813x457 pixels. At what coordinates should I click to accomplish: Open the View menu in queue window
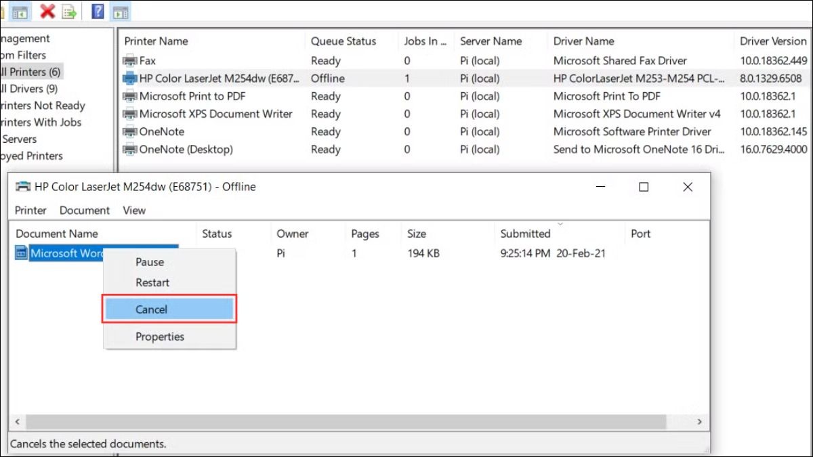[x=134, y=210]
